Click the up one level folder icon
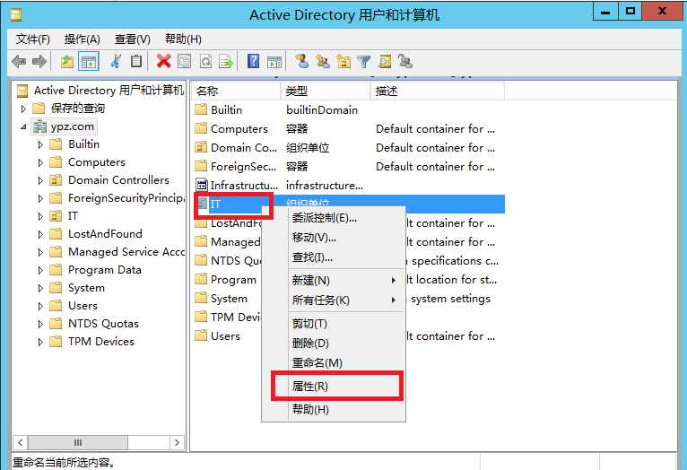This screenshot has height=470, width=687. [x=67, y=61]
